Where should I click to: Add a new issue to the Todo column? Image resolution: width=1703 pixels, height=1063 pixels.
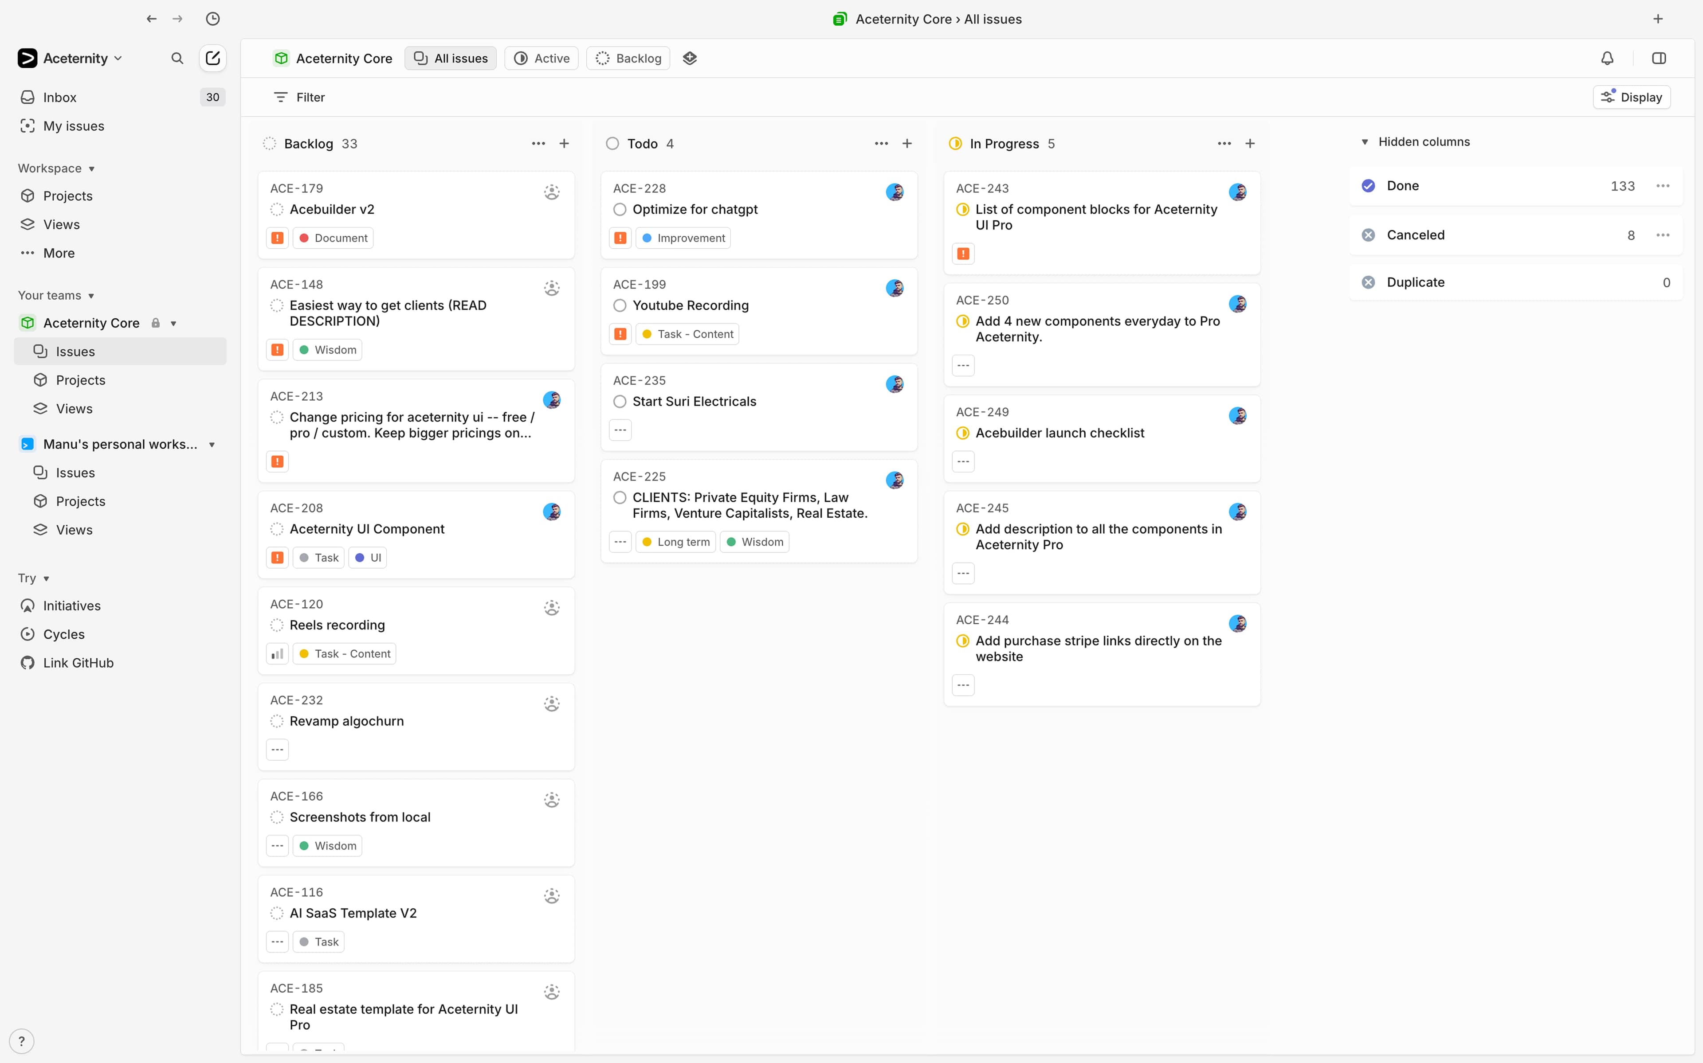coord(906,143)
